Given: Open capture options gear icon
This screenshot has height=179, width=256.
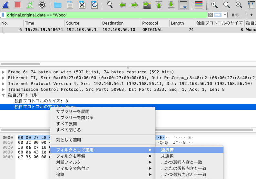Looking at the screenshot, I should 42,5.
